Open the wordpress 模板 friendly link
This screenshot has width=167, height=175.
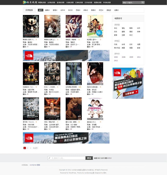(35, 165)
